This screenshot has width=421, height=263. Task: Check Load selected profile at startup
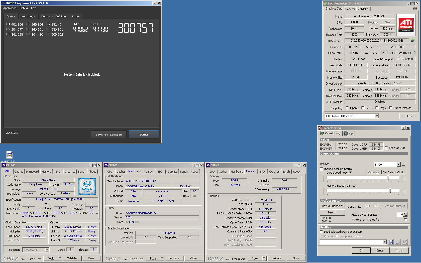[321, 232]
